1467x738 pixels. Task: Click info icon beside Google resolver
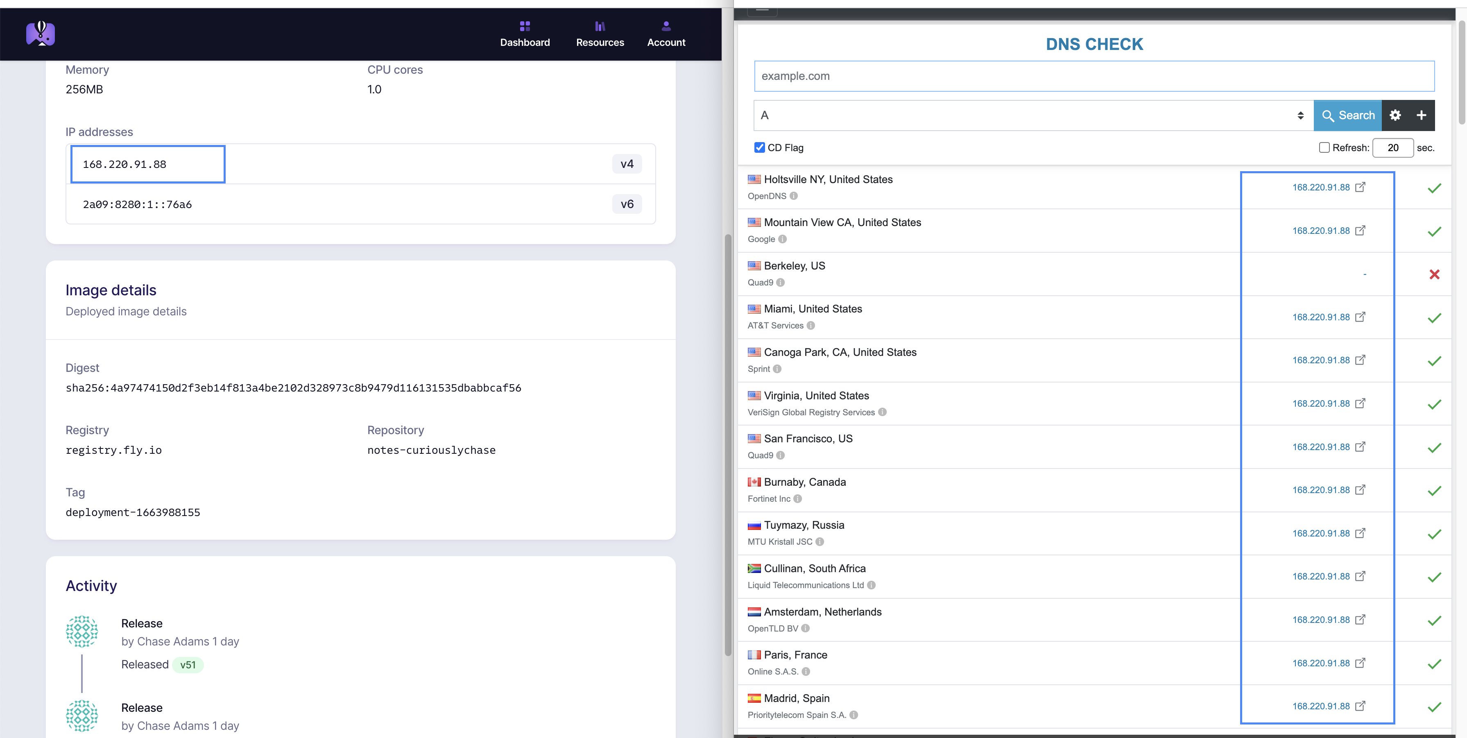pos(783,239)
